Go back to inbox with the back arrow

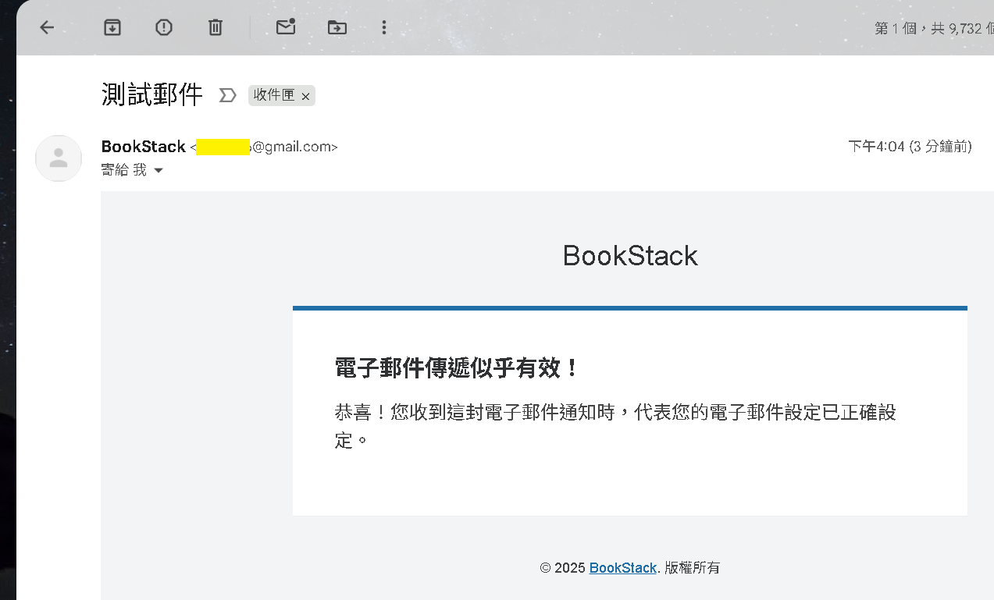[x=47, y=28]
